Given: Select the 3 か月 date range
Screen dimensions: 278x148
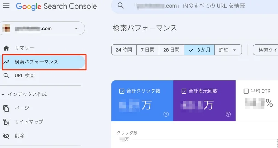Looking at the screenshot, I should coord(199,50).
